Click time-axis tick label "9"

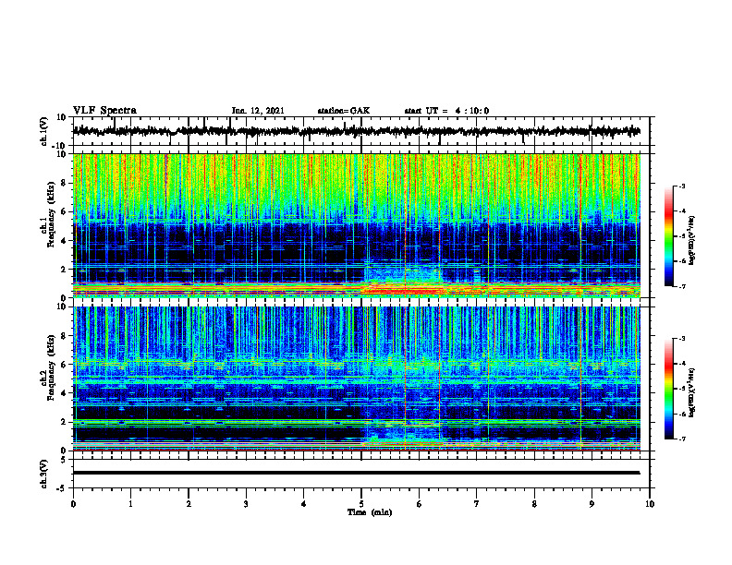(592, 504)
